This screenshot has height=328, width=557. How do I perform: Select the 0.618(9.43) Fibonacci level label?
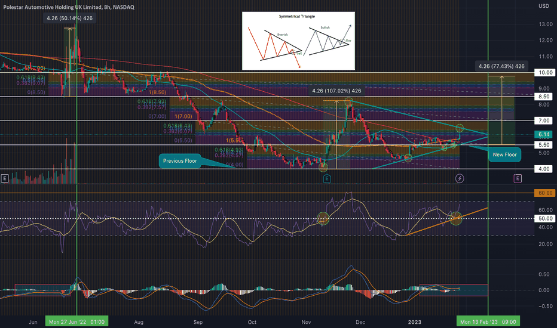pos(31,78)
